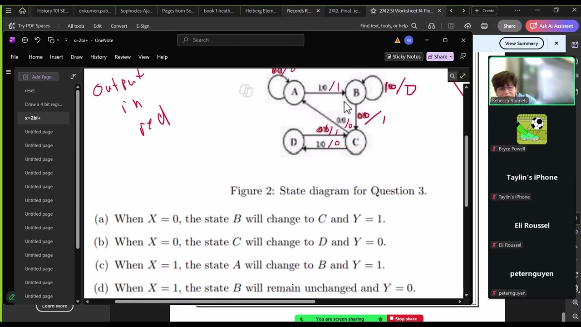
Task: Click Learn More link
Action: 54,306
